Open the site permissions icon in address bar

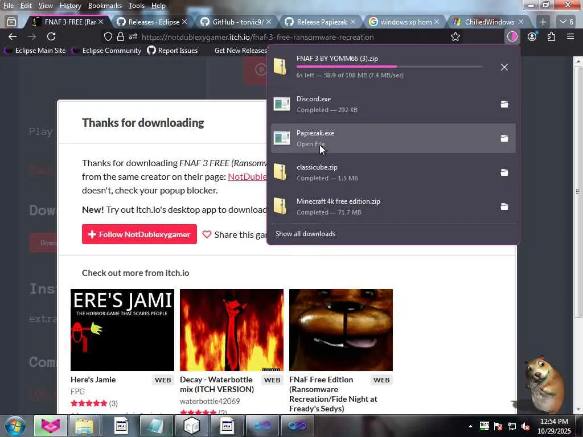[x=133, y=37]
